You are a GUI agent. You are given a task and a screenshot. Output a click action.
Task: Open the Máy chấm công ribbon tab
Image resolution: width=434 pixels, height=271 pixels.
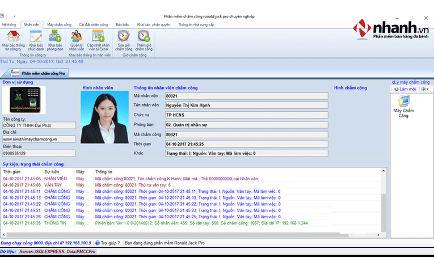59,24
